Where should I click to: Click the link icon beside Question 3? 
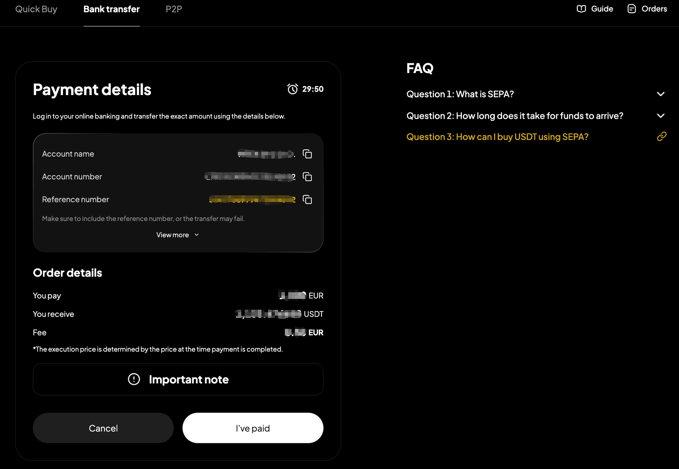click(x=661, y=137)
